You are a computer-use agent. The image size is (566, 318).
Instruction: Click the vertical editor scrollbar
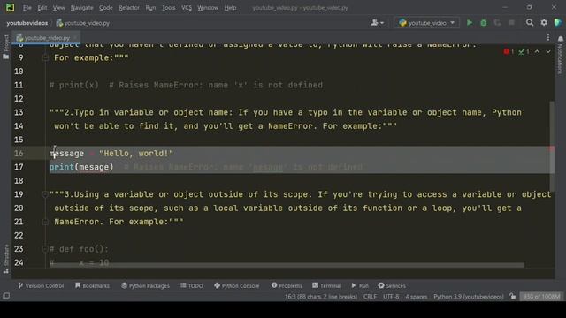coord(552,147)
